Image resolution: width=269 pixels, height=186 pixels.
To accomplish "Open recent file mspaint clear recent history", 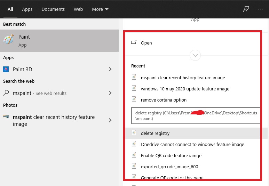I will click(x=183, y=78).
